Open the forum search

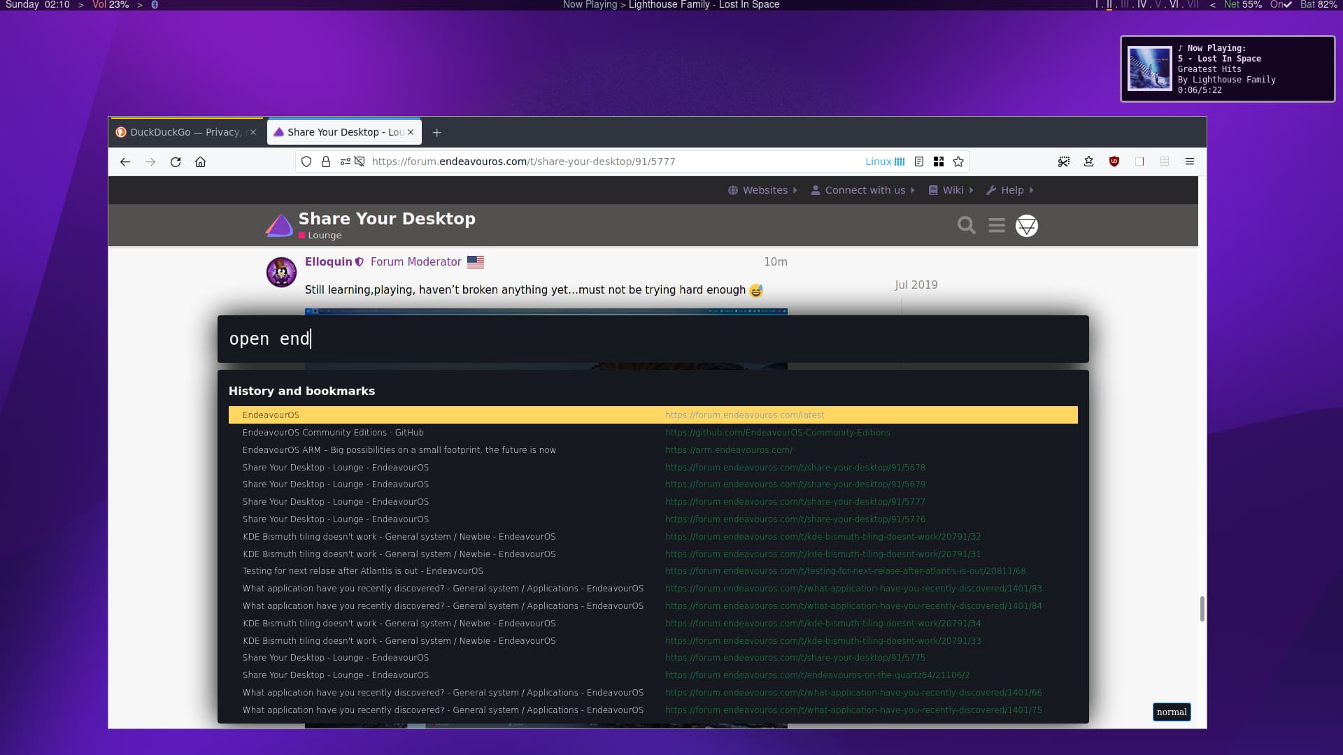966,225
